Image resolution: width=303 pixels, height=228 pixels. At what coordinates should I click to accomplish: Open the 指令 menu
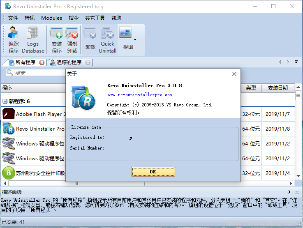tap(74, 18)
